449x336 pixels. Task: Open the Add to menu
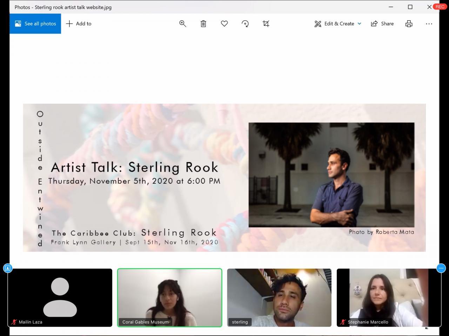tap(79, 24)
